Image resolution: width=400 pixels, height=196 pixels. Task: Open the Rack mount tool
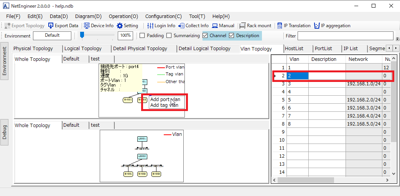click(242, 26)
